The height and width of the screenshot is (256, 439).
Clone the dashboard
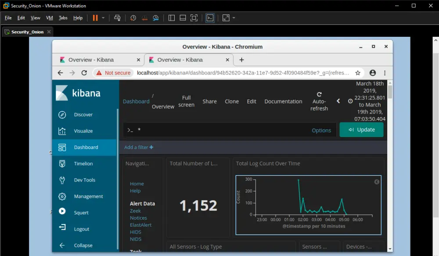(x=232, y=101)
